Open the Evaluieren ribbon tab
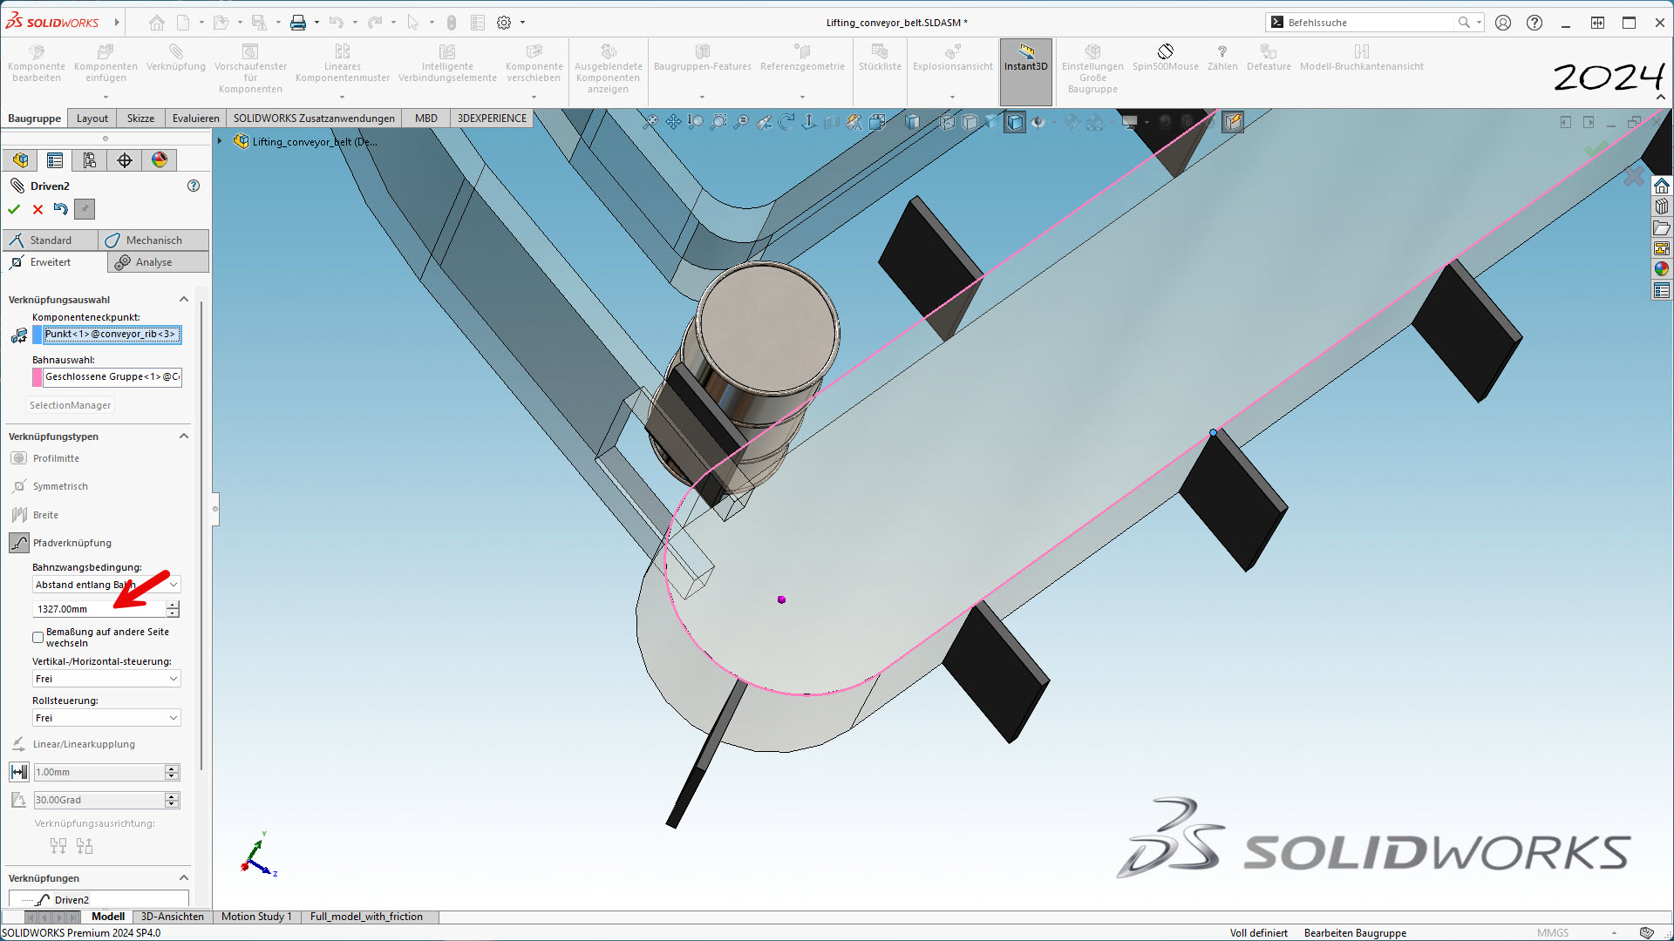The width and height of the screenshot is (1674, 941). [196, 118]
